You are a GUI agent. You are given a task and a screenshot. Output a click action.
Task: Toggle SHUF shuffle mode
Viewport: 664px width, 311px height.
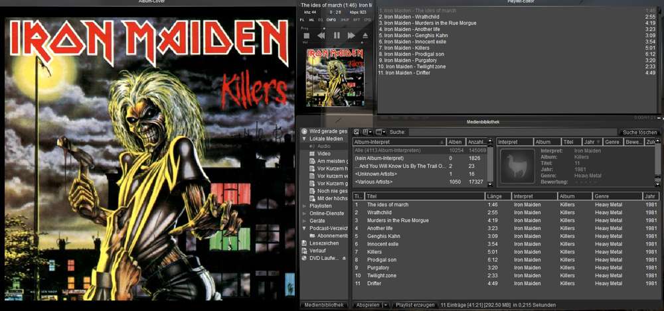pos(344,20)
